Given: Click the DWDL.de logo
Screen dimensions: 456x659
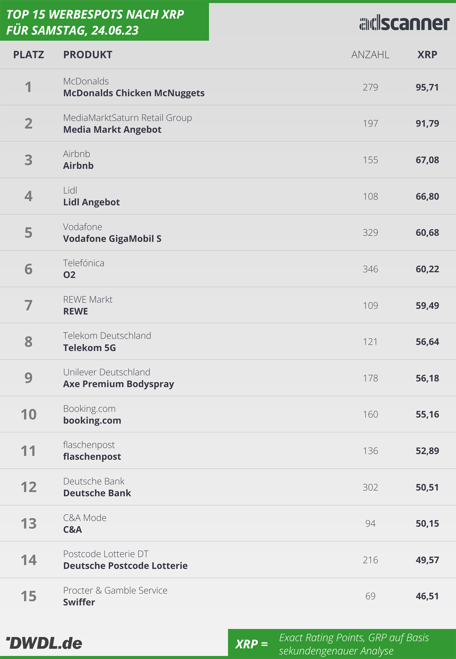Looking at the screenshot, I should coord(44,643).
